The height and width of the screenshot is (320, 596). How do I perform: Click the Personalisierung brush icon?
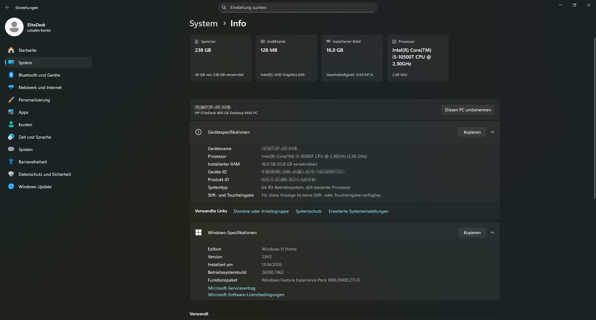pos(11,100)
